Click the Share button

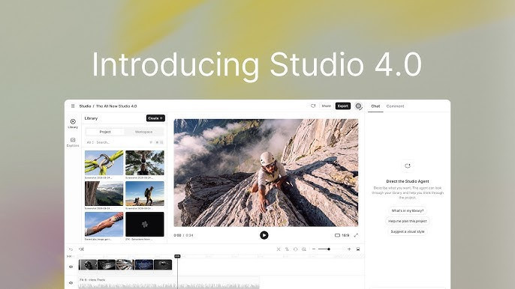(326, 106)
